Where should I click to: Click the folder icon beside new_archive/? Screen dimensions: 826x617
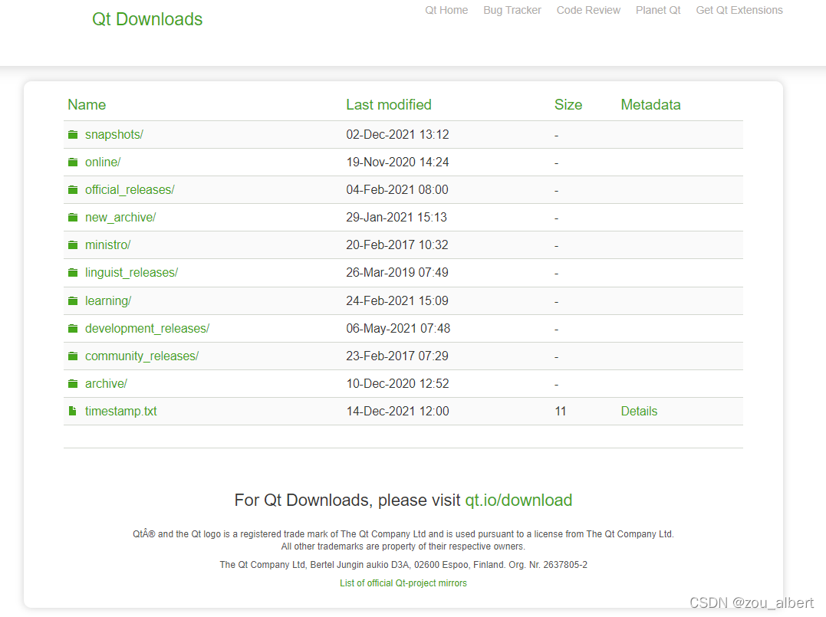pyautogui.click(x=73, y=218)
